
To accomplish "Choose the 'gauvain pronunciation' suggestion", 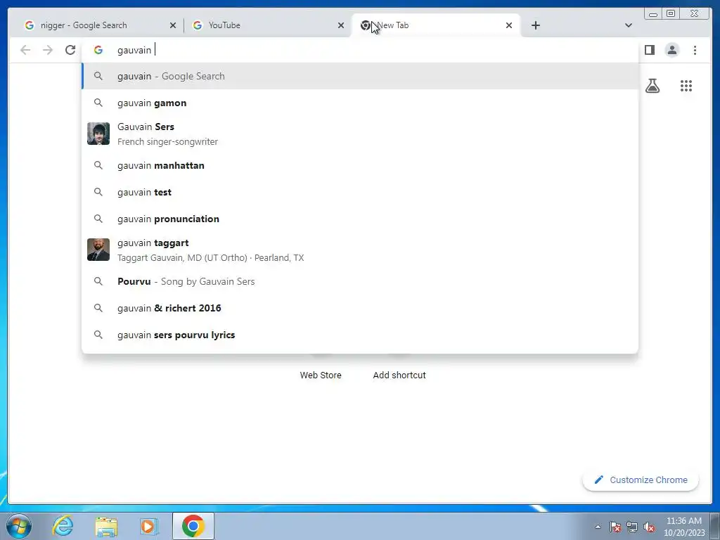I will [360, 219].
